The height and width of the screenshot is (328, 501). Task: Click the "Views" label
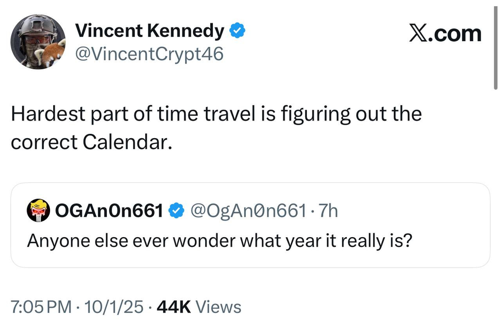(x=218, y=307)
